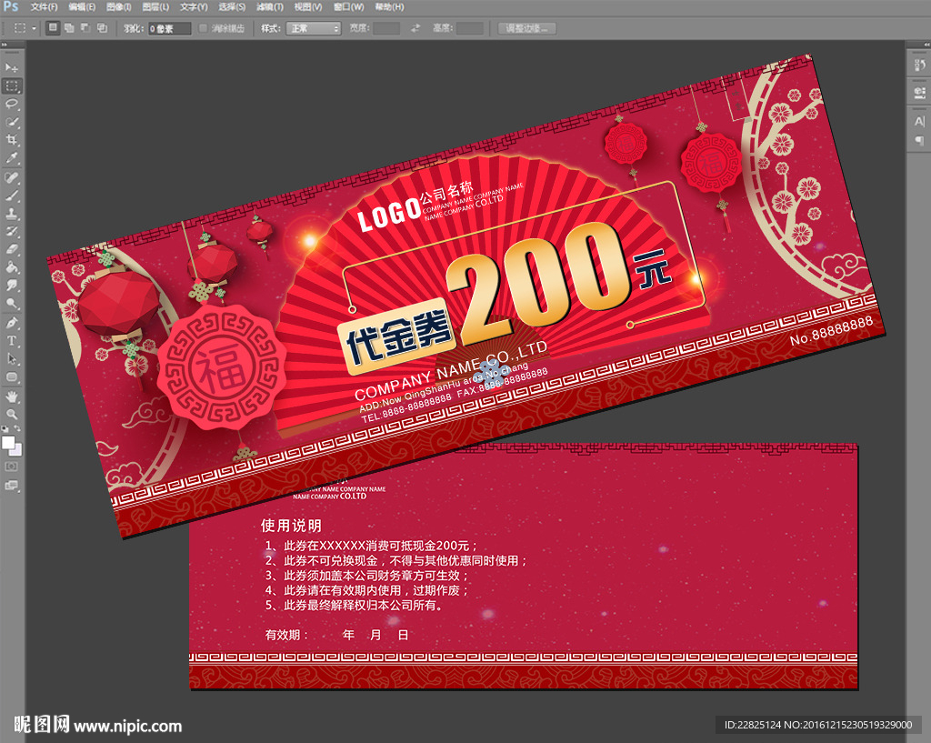Viewport: 931px width, 743px height.
Task: Select the Path Selection tool
Action: tap(11, 358)
